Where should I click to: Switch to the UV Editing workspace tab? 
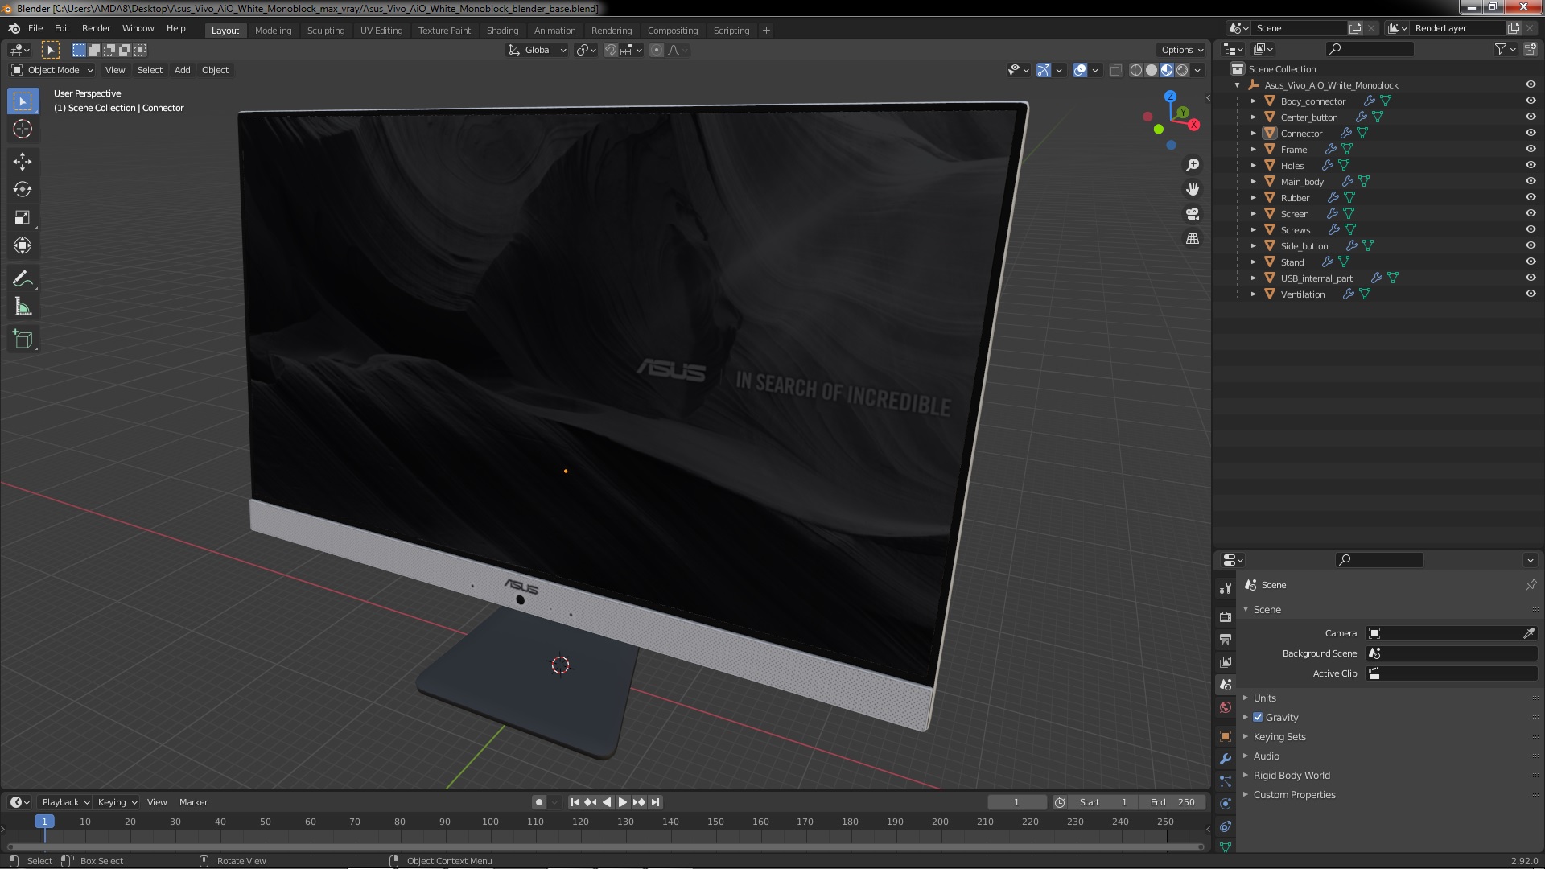381,31
